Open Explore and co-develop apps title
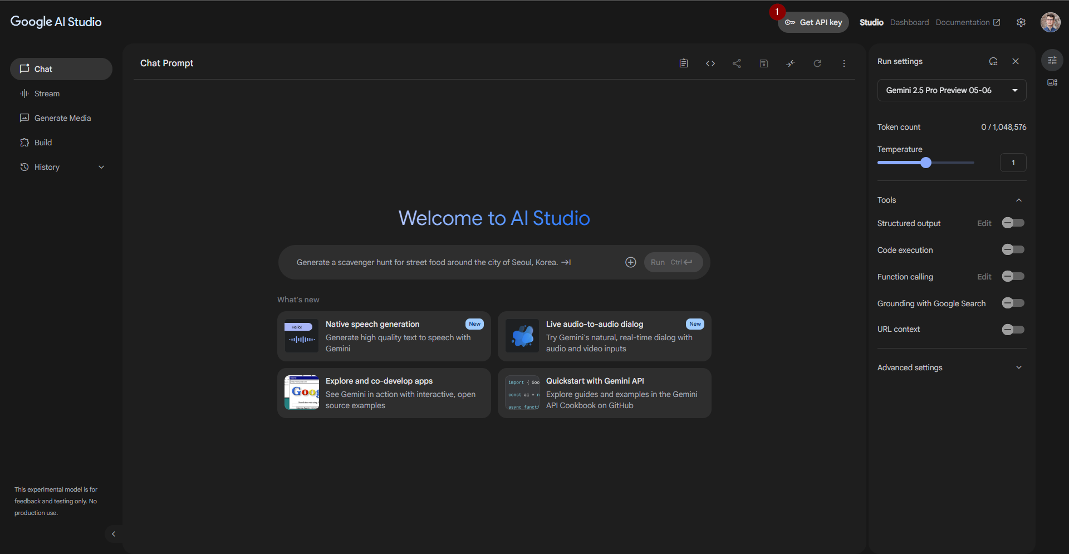 [379, 381]
